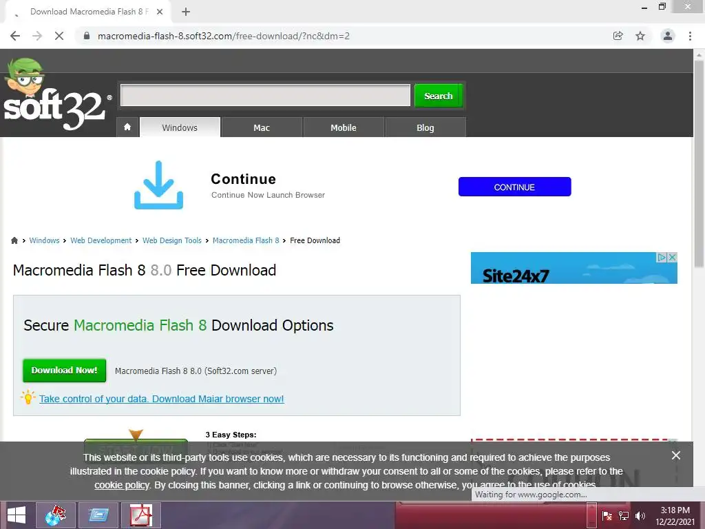Screen dimensions: 705x529
Task: Dismiss the cookie banner with X
Action: [x=676, y=455]
